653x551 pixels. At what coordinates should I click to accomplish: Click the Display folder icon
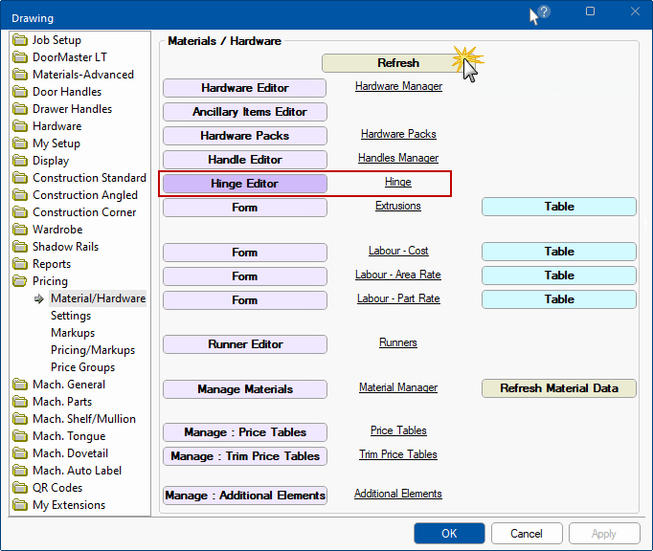[19, 160]
